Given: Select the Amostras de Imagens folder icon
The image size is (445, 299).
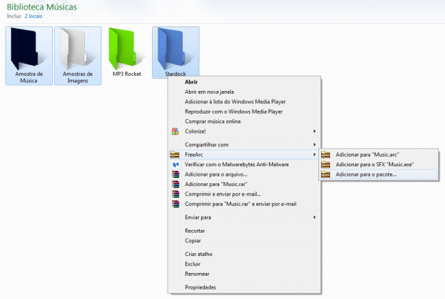Looking at the screenshot, I should point(77,48).
